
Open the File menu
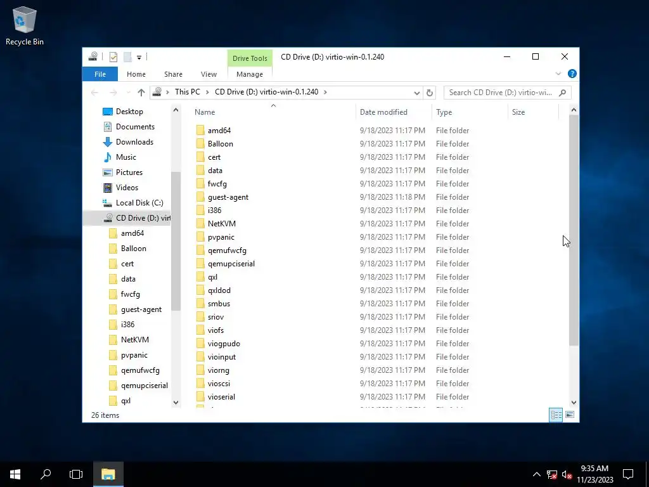(x=100, y=74)
